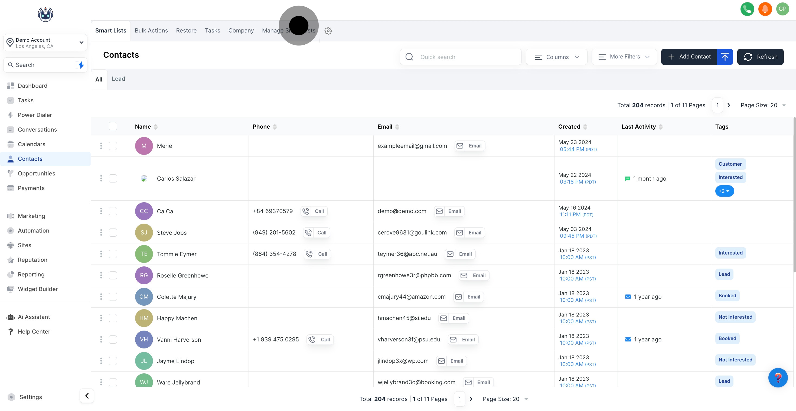Click the green phone icon top right
The width and height of the screenshot is (796, 411).
click(x=748, y=9)
